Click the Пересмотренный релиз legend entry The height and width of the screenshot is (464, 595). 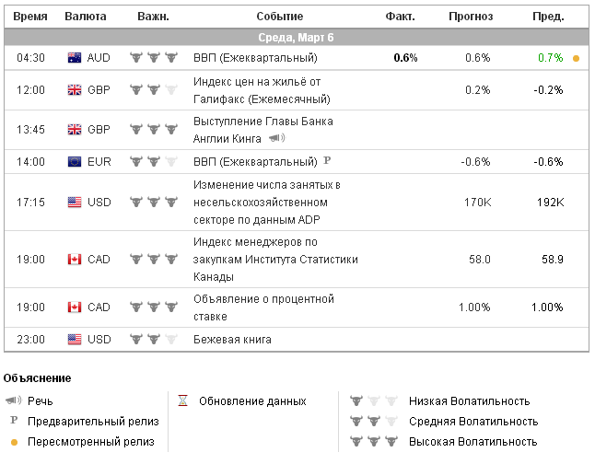click(91, 441)
